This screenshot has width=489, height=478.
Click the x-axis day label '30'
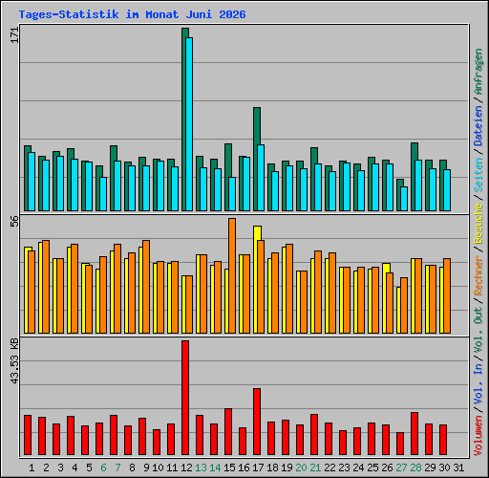click(x=445, y=467)
